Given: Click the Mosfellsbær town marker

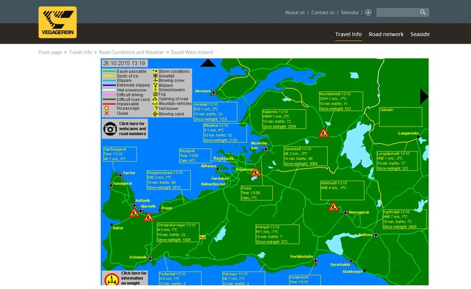Looking at the screenshot, I should pos(266,149).
